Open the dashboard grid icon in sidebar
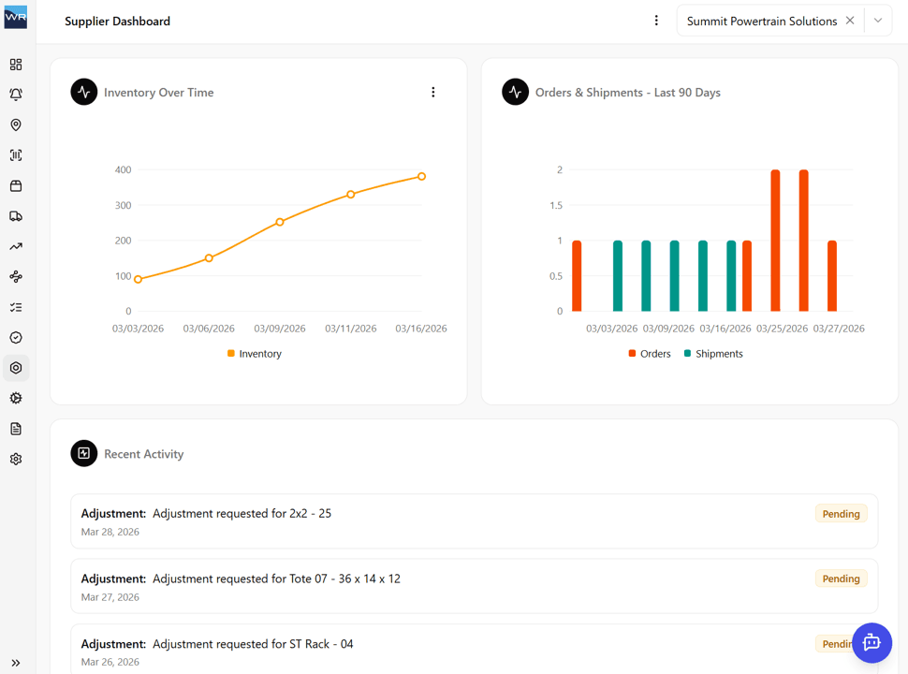Viewport: 908px width, 674px height. (x=15, y=65)
